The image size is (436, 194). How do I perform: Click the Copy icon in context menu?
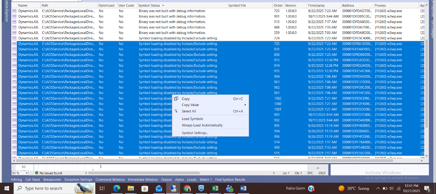176,99
